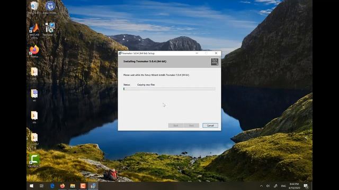Open File Explorer from the taskbar

(73, 186)
